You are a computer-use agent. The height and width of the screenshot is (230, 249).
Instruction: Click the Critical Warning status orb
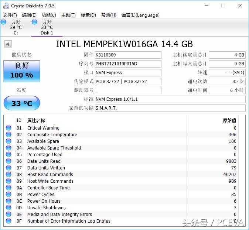tap(8, 128)
